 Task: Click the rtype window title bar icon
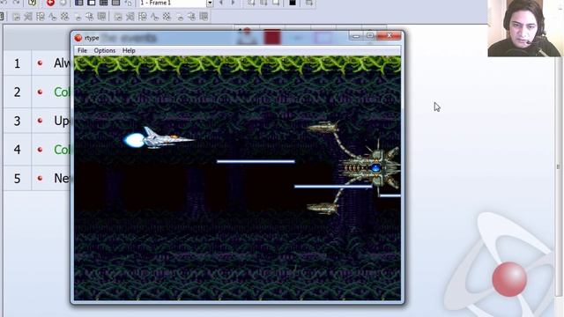tap(78, 38)
